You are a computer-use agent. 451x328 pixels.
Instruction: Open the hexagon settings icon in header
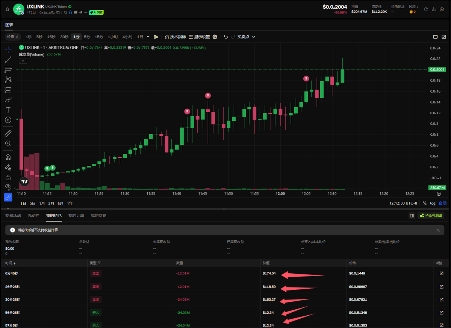442,9
